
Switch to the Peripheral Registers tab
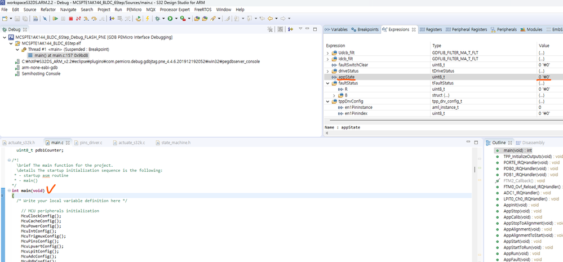[x=467, y=29]
